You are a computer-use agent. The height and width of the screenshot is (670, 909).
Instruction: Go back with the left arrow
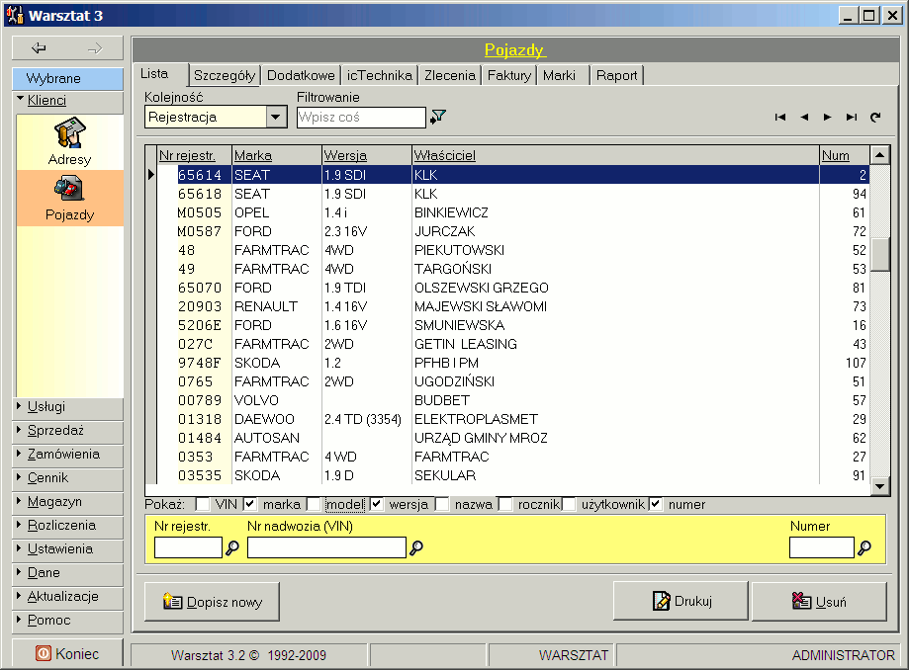click(39, 48)
